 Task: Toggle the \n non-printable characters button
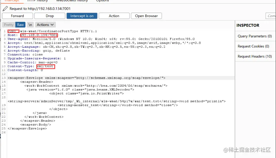[x=30, y=25]
